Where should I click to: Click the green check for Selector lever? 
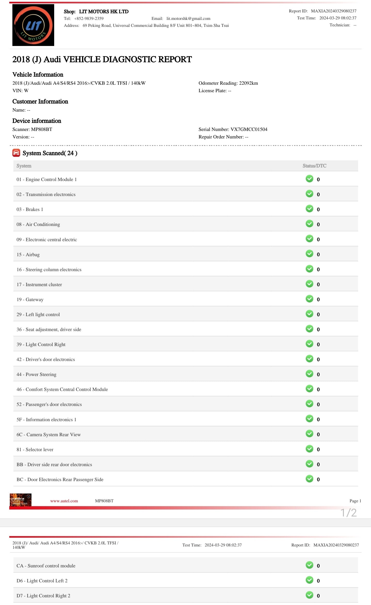click(x=309, y=449)
